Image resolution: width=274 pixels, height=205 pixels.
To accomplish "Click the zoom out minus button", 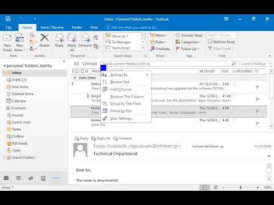I will pyautogui.click(x=224, y=187).
